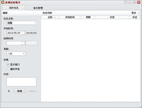Viewport: 142px width, 108px height.
Task: Expand the 任务名称 dropdown showing 提醒
Action: [22, 23]
